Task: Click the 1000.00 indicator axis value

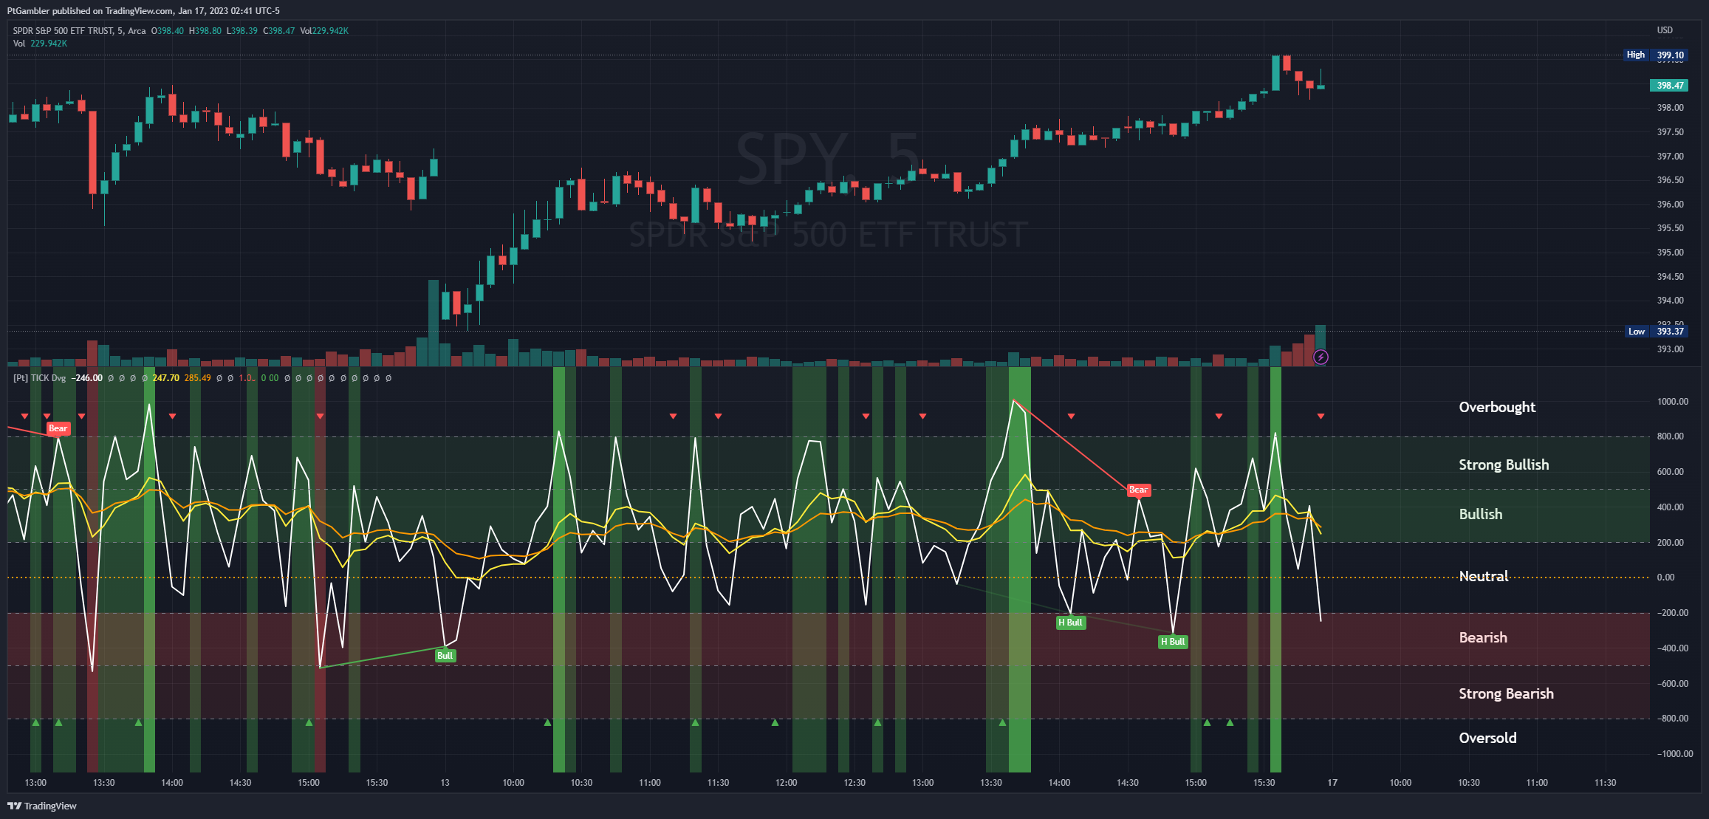Action: click(x=1673, y=402)
